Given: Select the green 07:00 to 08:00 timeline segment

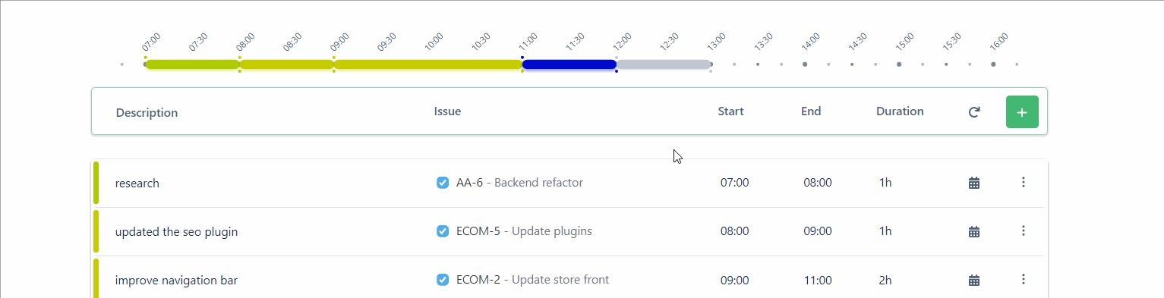Looking at the screenshot, I should coord(192,64).
